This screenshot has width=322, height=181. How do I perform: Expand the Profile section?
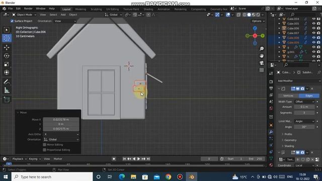point(288,134)
